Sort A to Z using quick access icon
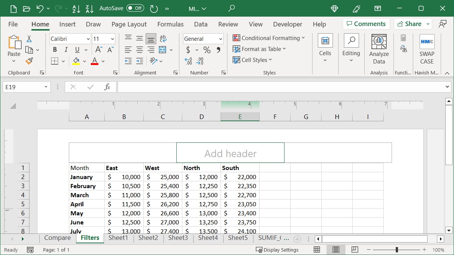 pyautogui.click(x=76, y=8)
